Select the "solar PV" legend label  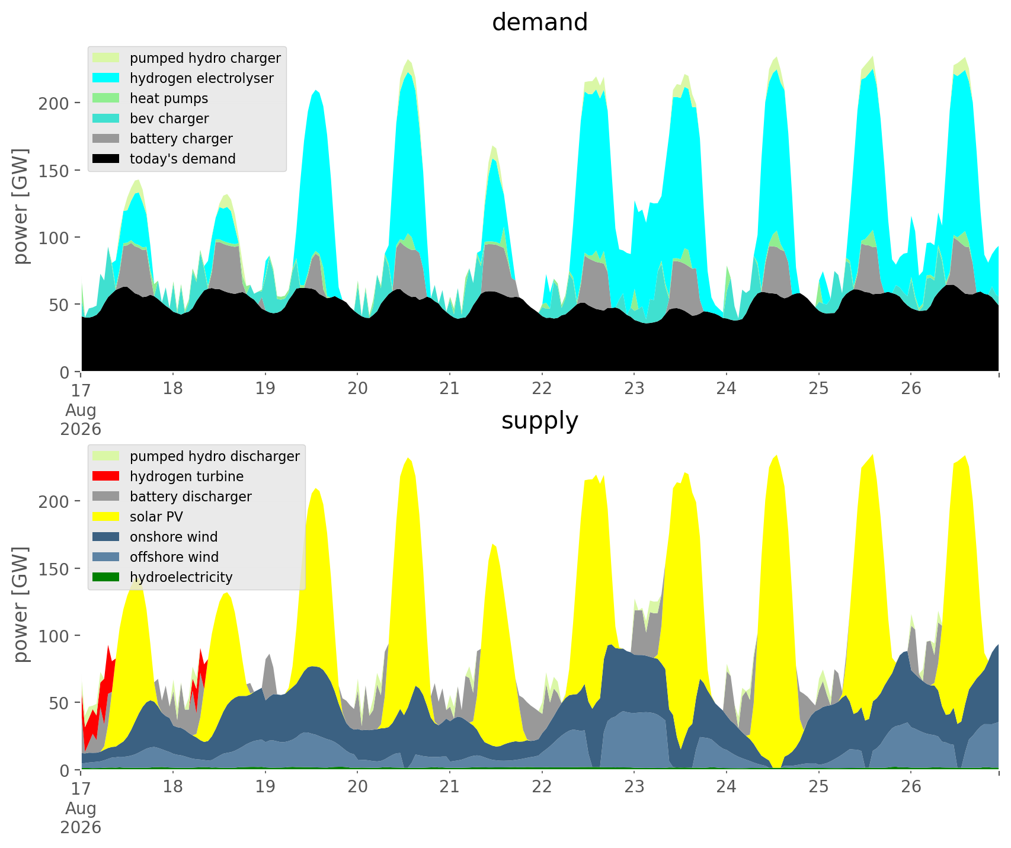(x=156, y=517)
